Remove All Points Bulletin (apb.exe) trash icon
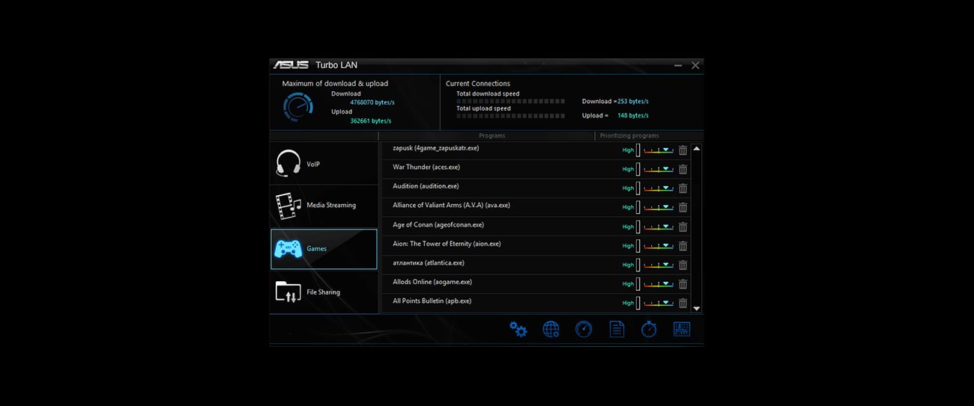The width and height of the screenshot is (974, 406). [x=683, y=303]
